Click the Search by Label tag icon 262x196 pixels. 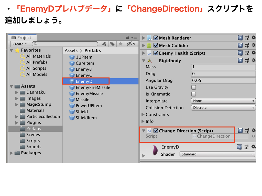click(x=112, y=44)
